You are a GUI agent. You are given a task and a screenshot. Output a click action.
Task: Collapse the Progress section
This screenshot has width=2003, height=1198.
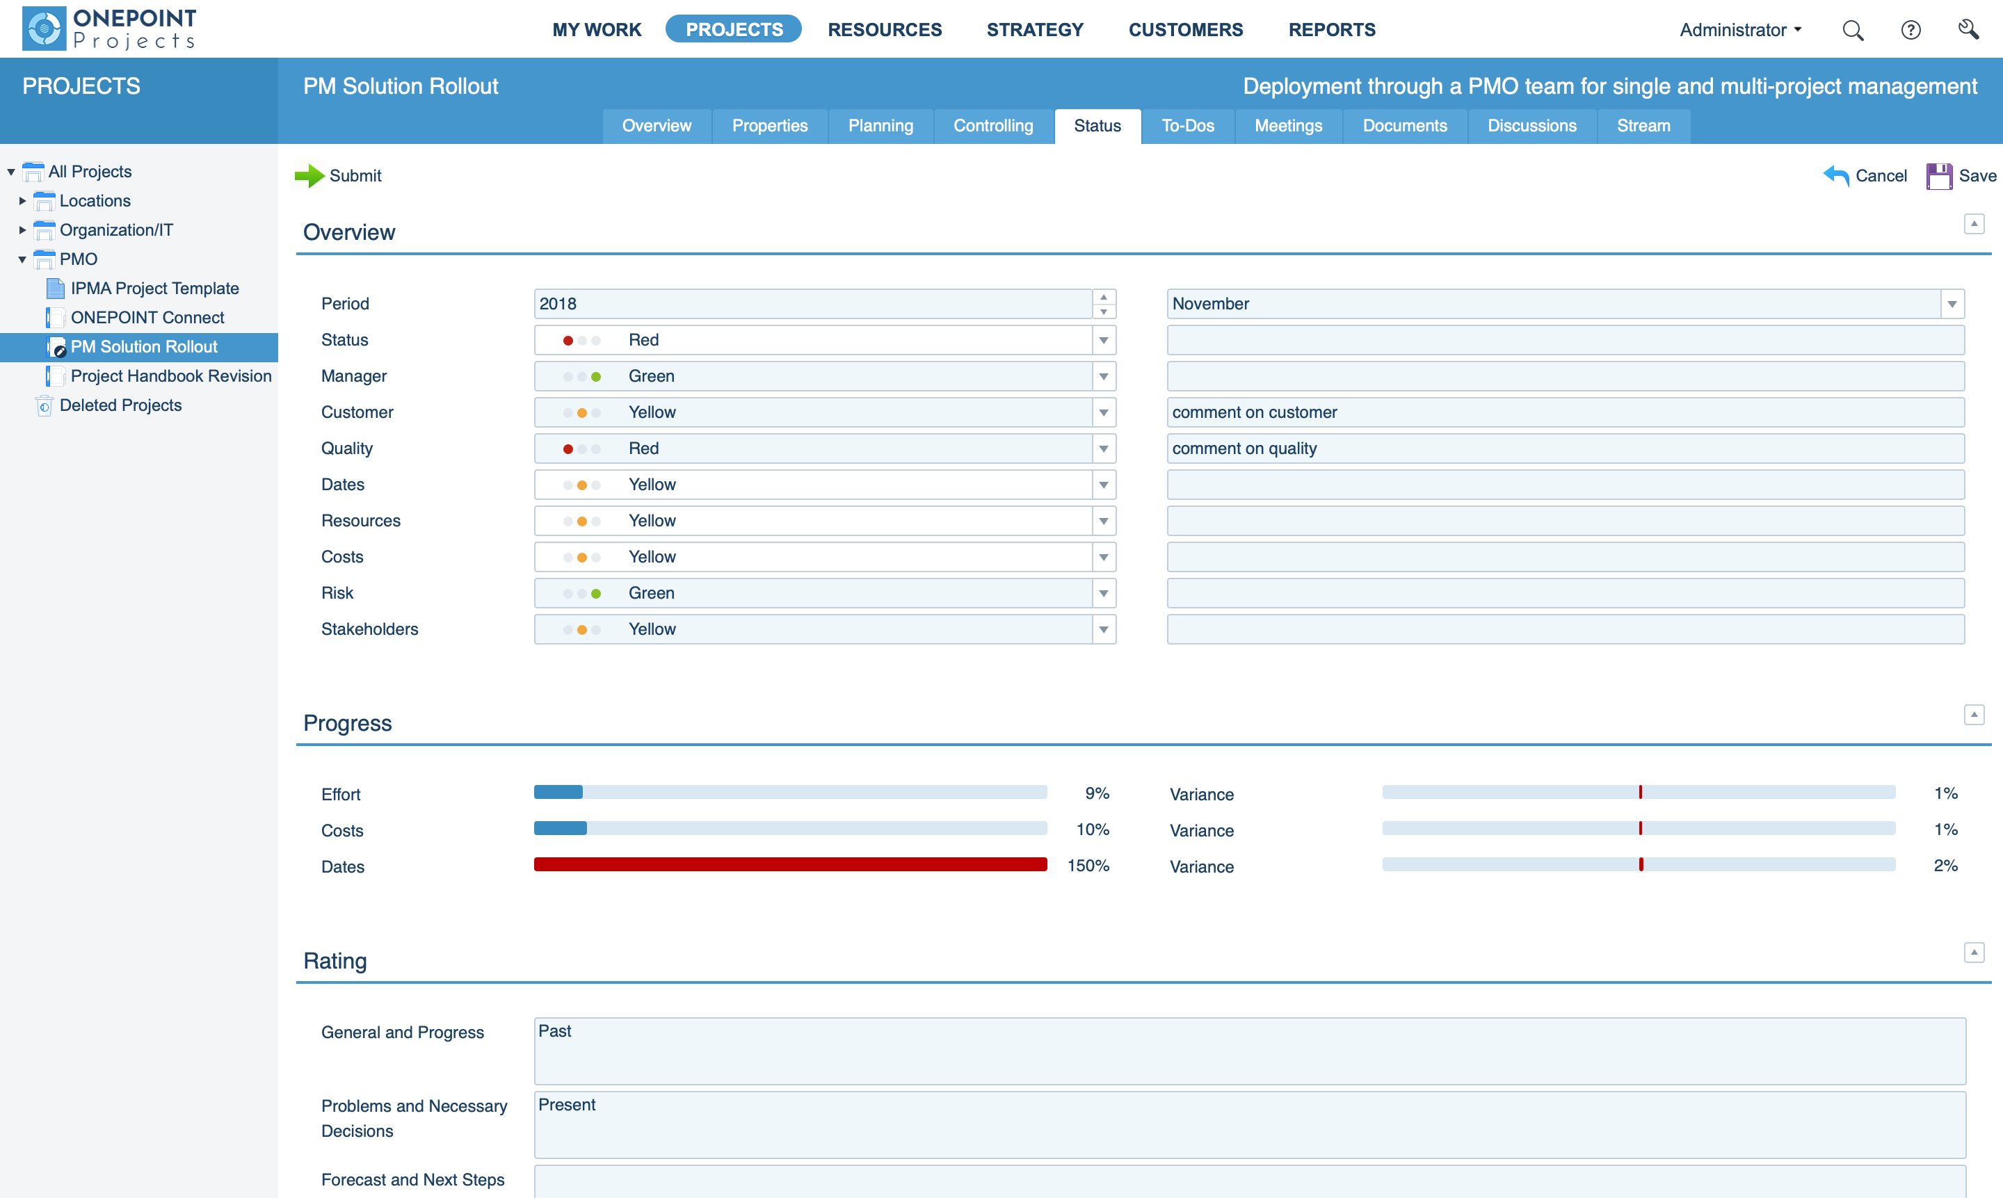point(1974,715)
